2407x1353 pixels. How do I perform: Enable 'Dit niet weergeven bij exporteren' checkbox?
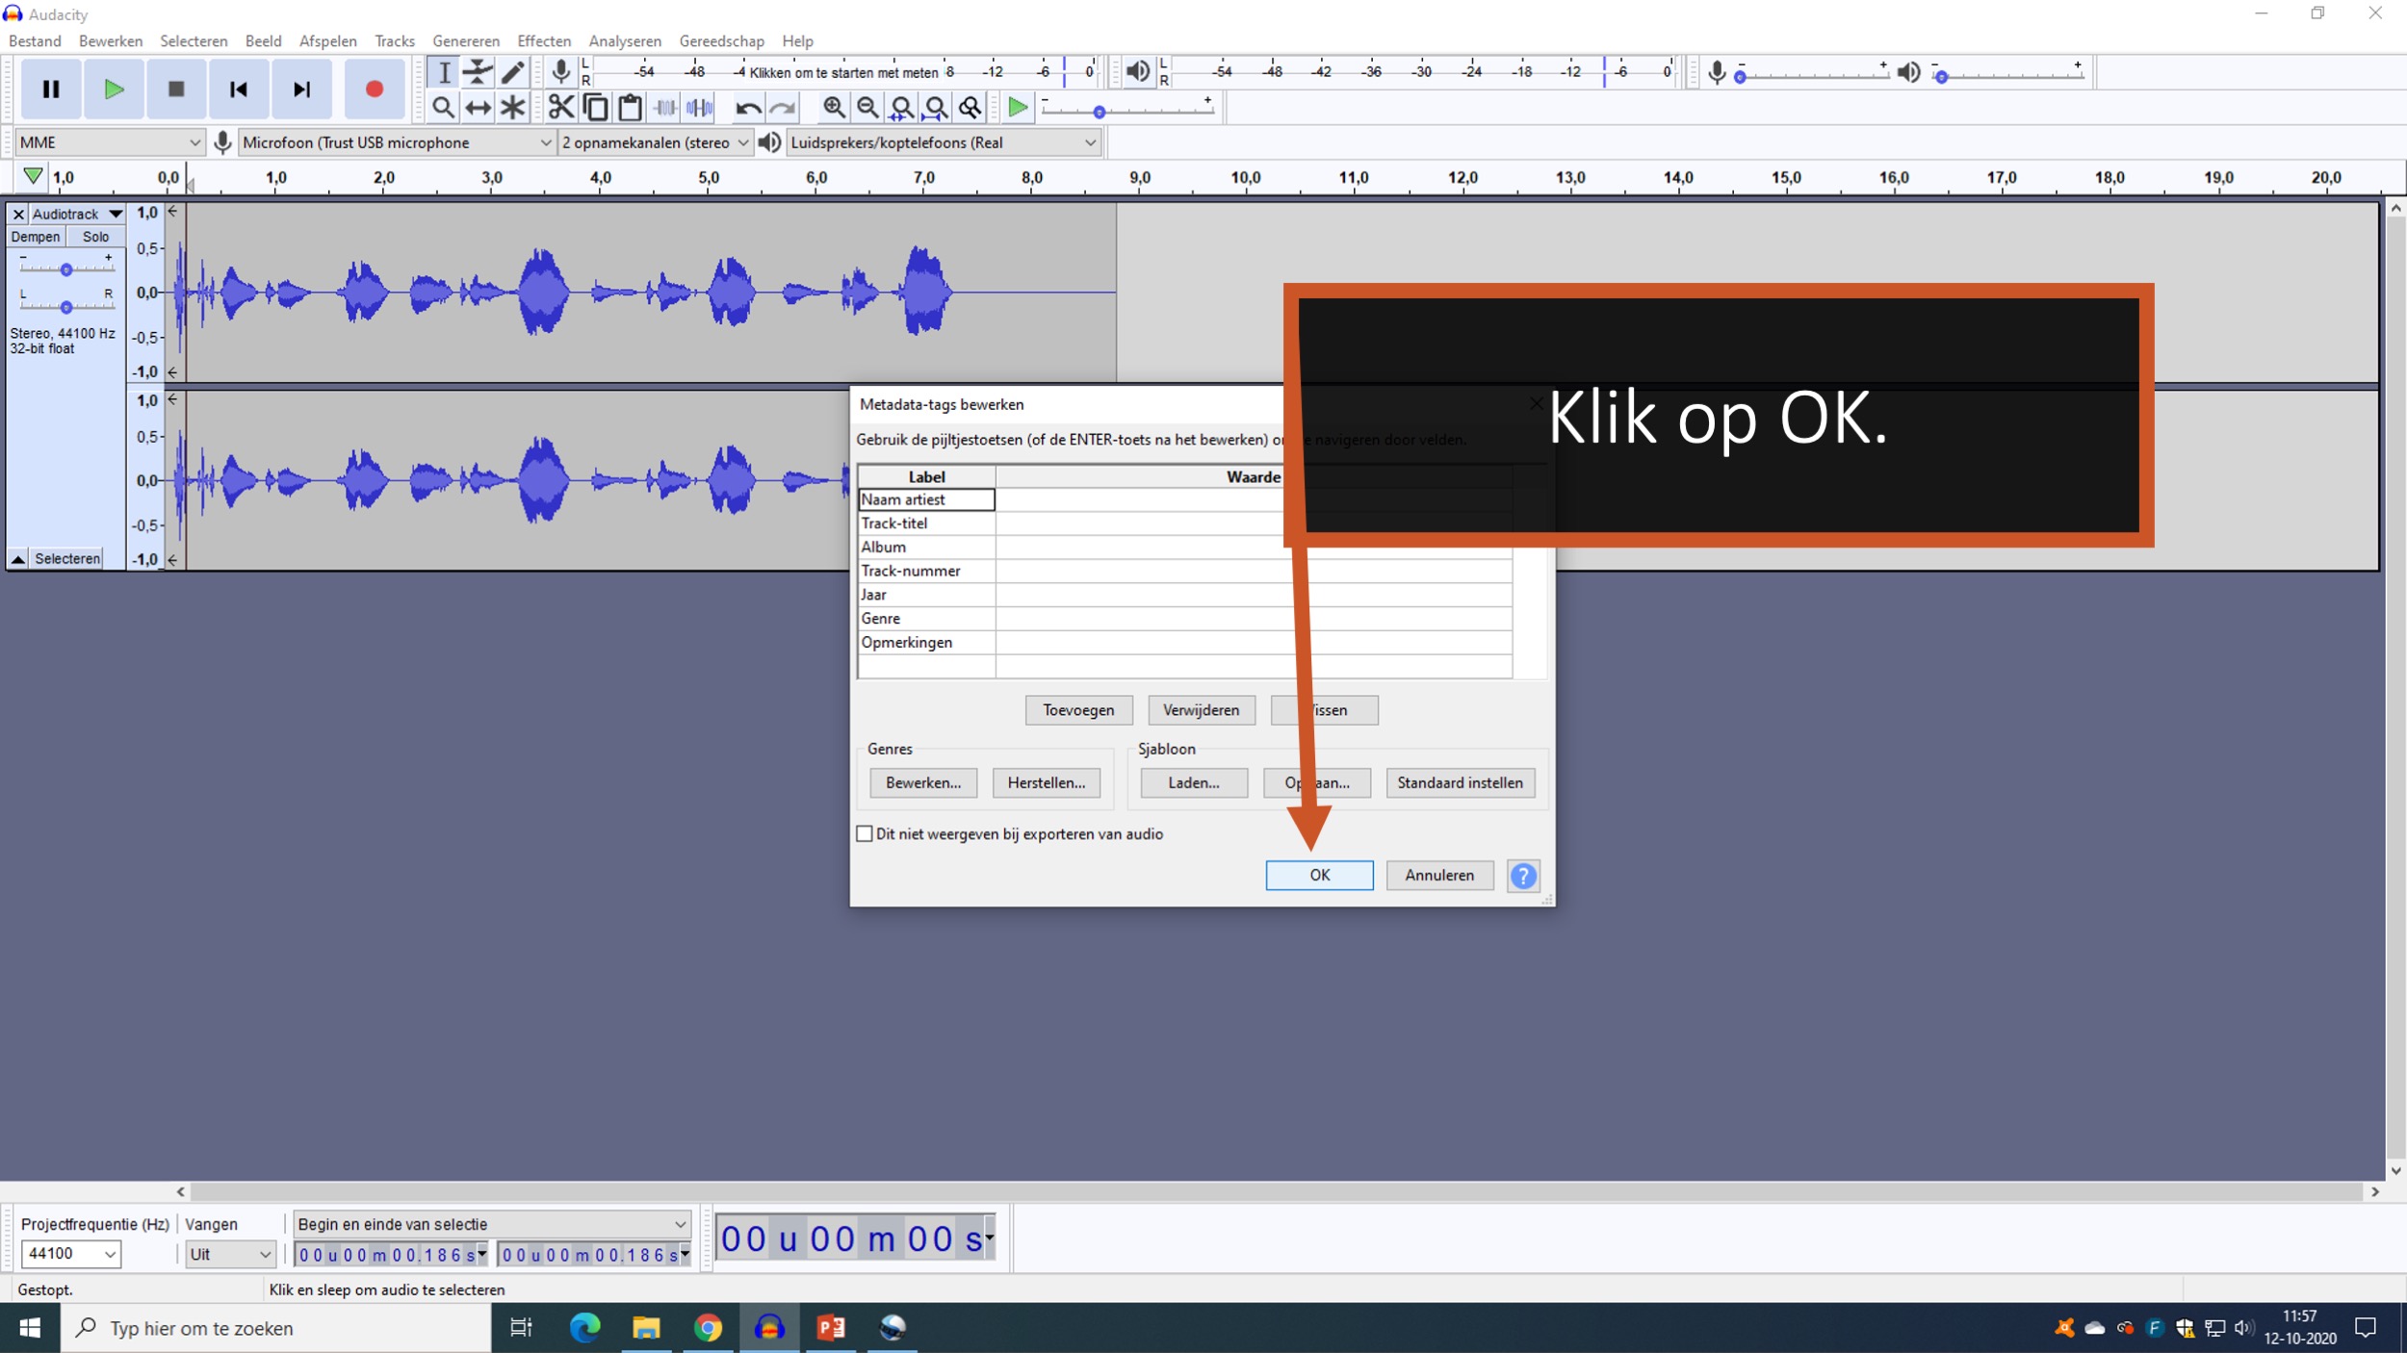[x=865, y=833]
